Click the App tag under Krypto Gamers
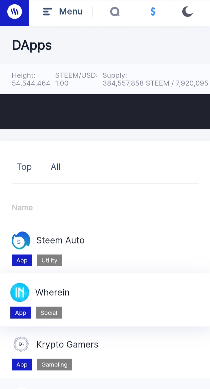Image resolution: width=210 pixels, height=389 pixels. pyautogui.click(x=22, y=364)
